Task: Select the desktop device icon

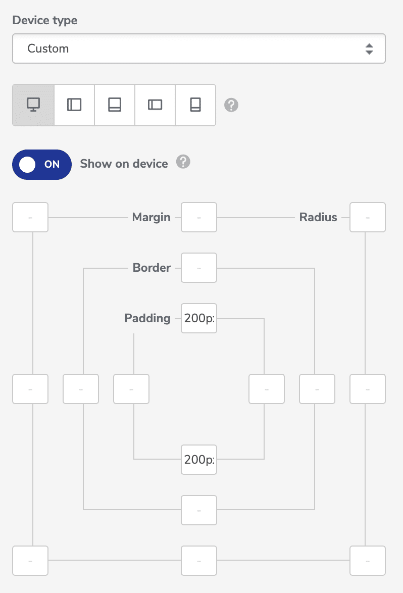Action: (32, 105)
